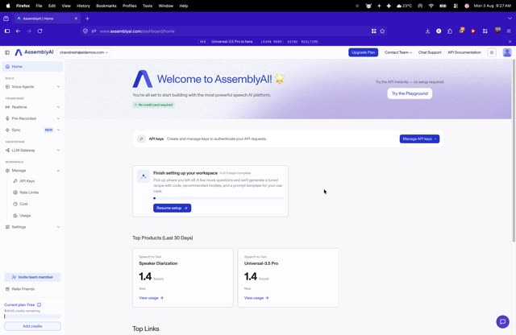Collapse the Manage section chevron

58,171
